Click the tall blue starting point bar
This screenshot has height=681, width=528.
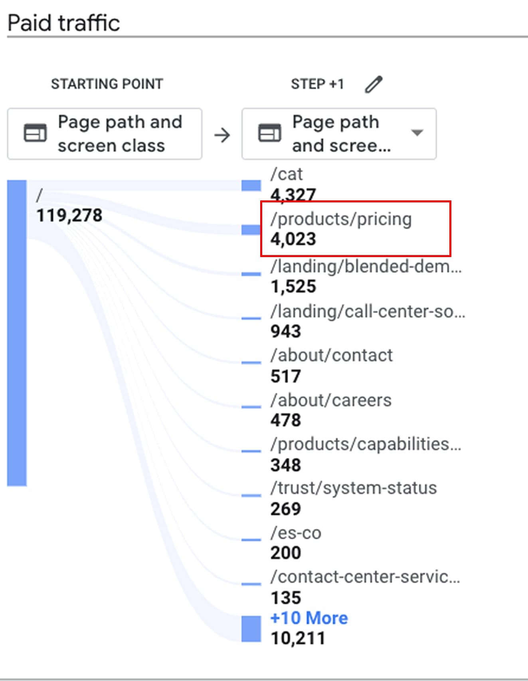pyautogui.click(x=17, y=333)
